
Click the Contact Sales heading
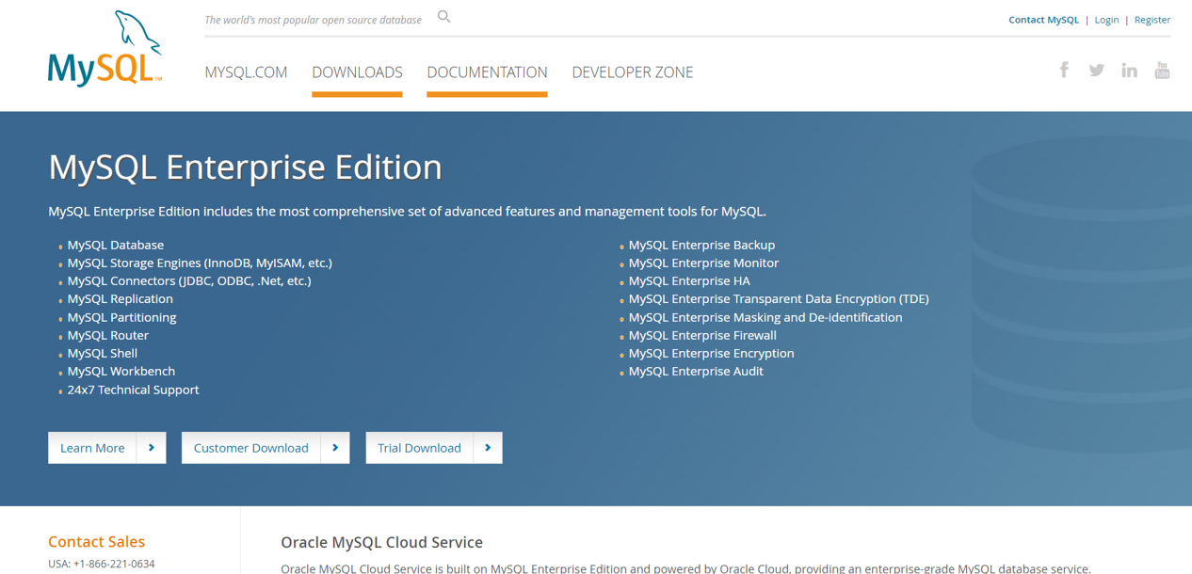(96, 541)
